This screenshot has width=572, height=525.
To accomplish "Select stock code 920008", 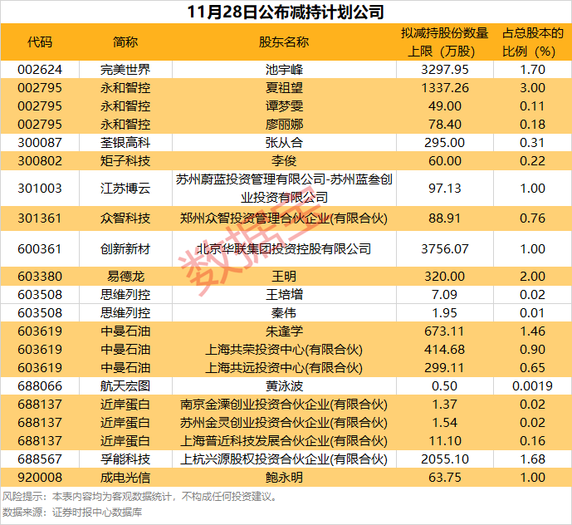I will [40, 477].
